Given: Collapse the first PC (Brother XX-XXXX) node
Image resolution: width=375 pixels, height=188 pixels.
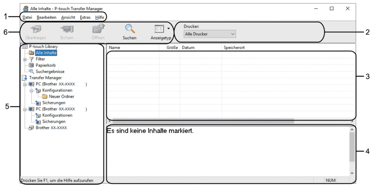Looking at the screenshot, I should (25, 84).
